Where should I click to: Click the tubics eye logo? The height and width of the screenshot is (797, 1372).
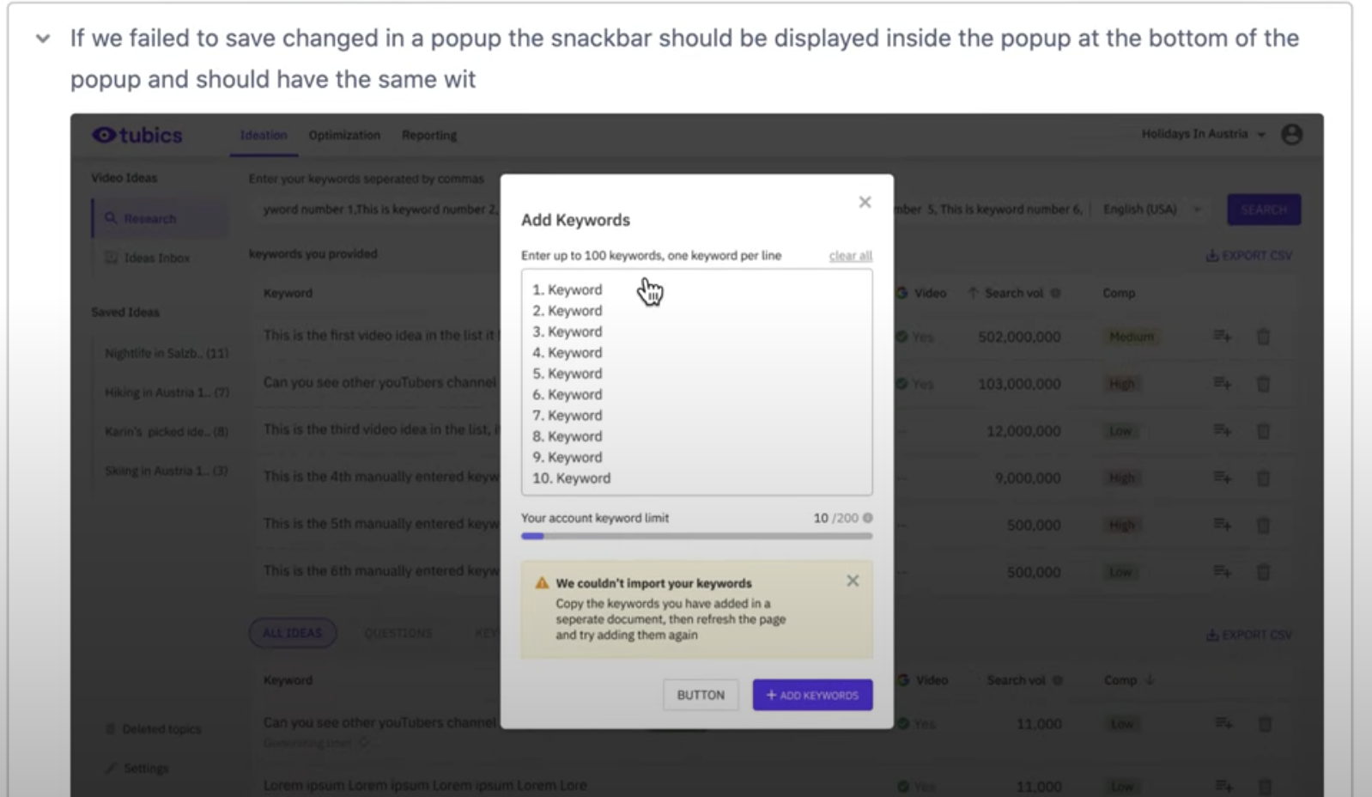(x=103, y=135)
